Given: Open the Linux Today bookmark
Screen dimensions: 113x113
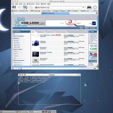Looking at the screenshot, I should tap(45, 11).
